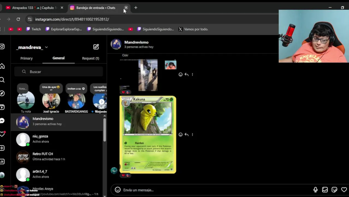Send a heart with the like icon
Screen dimensions: 349x197
coord(344,190)
